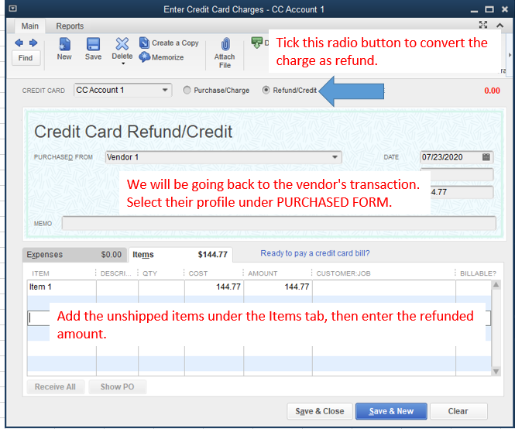This screenshot has height=429, width=515.
Task: Open the Purchased From vendor dropdown
Action: [x=335, y=157]
